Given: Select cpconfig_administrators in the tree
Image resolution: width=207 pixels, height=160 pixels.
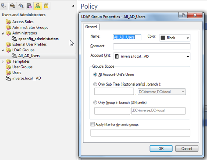Looking at the screenshot, I should (38, 39).
